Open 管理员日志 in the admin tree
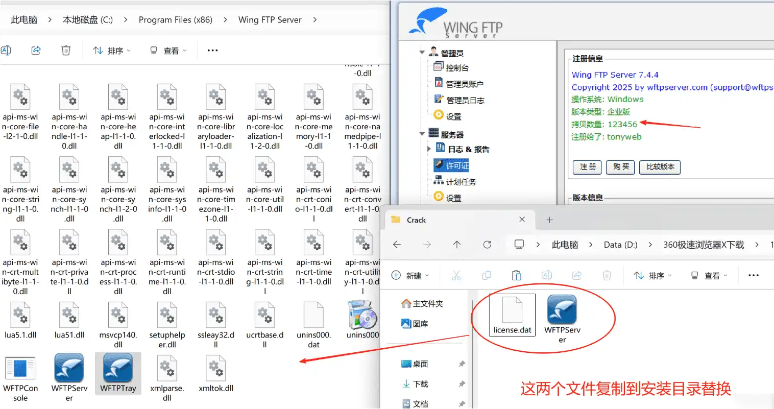Viewport: 774px width, 409px height. pos(459,100)
